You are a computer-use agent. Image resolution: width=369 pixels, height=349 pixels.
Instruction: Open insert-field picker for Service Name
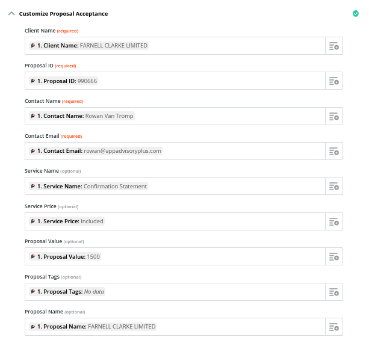coord(334,186)
